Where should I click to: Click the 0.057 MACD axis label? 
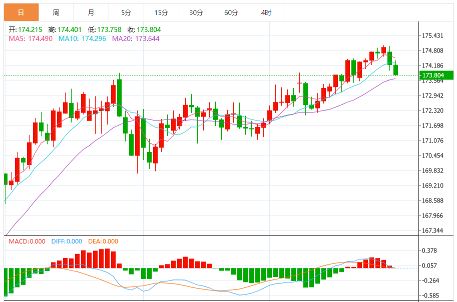(x=429, y=265)
